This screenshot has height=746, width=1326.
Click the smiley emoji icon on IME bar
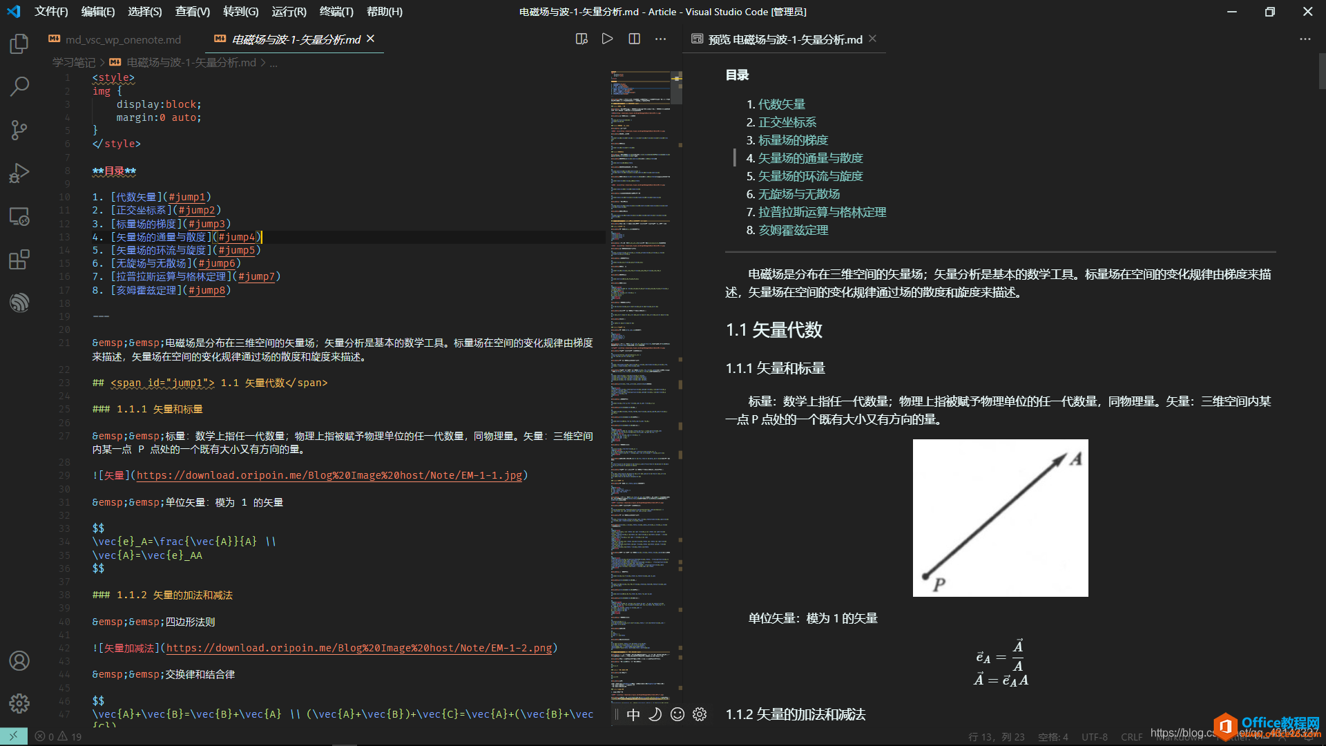(678, 714)
